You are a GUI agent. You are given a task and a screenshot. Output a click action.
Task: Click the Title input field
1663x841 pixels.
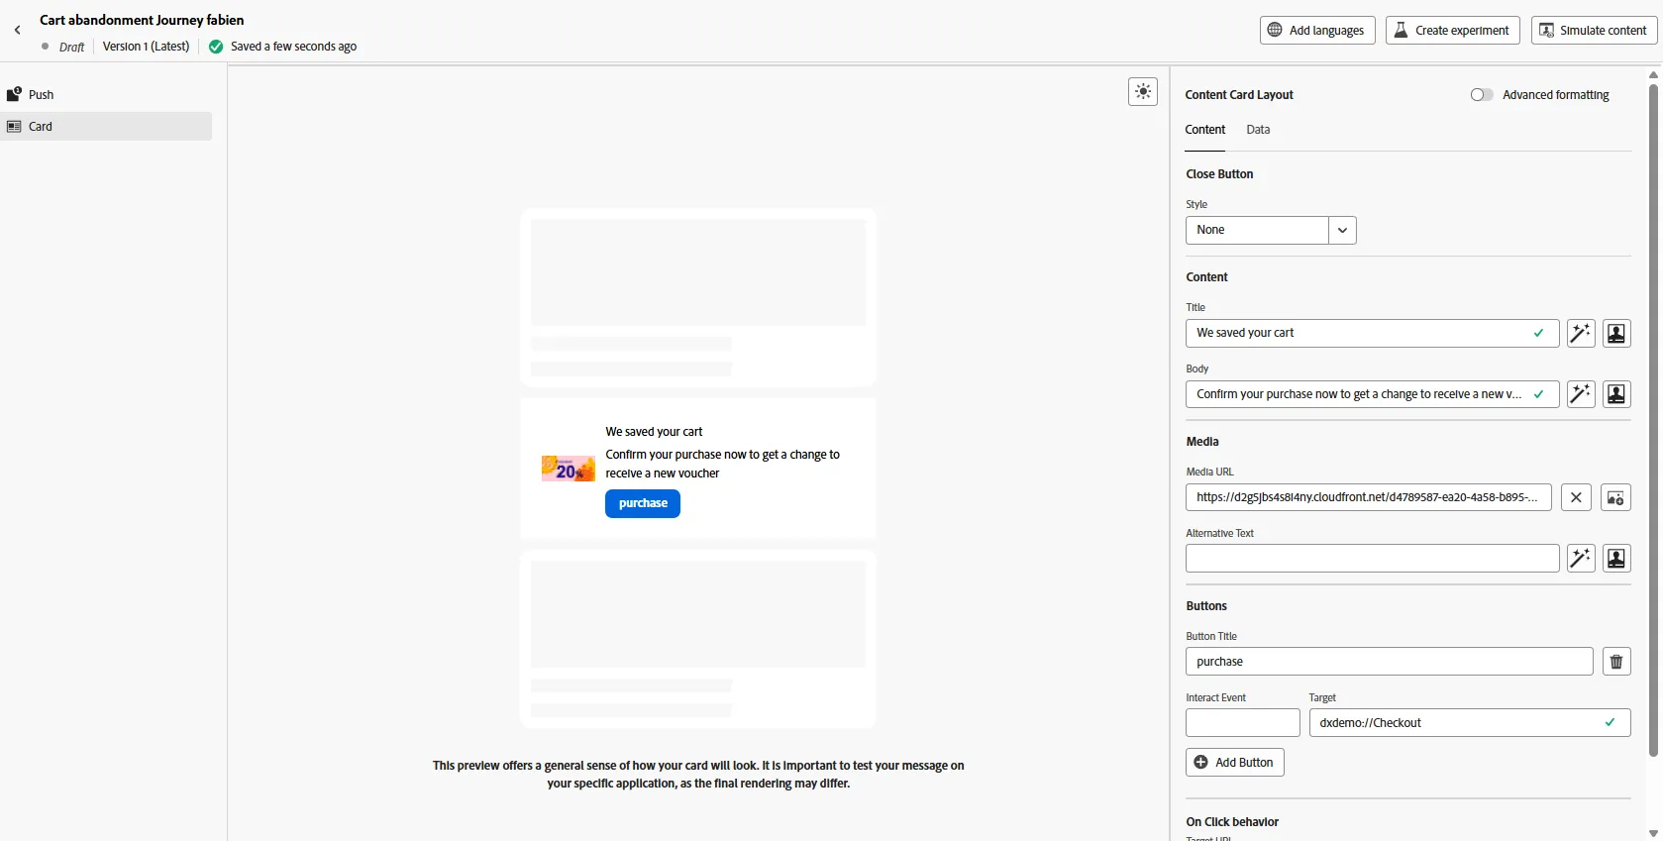pos(1372,333)
